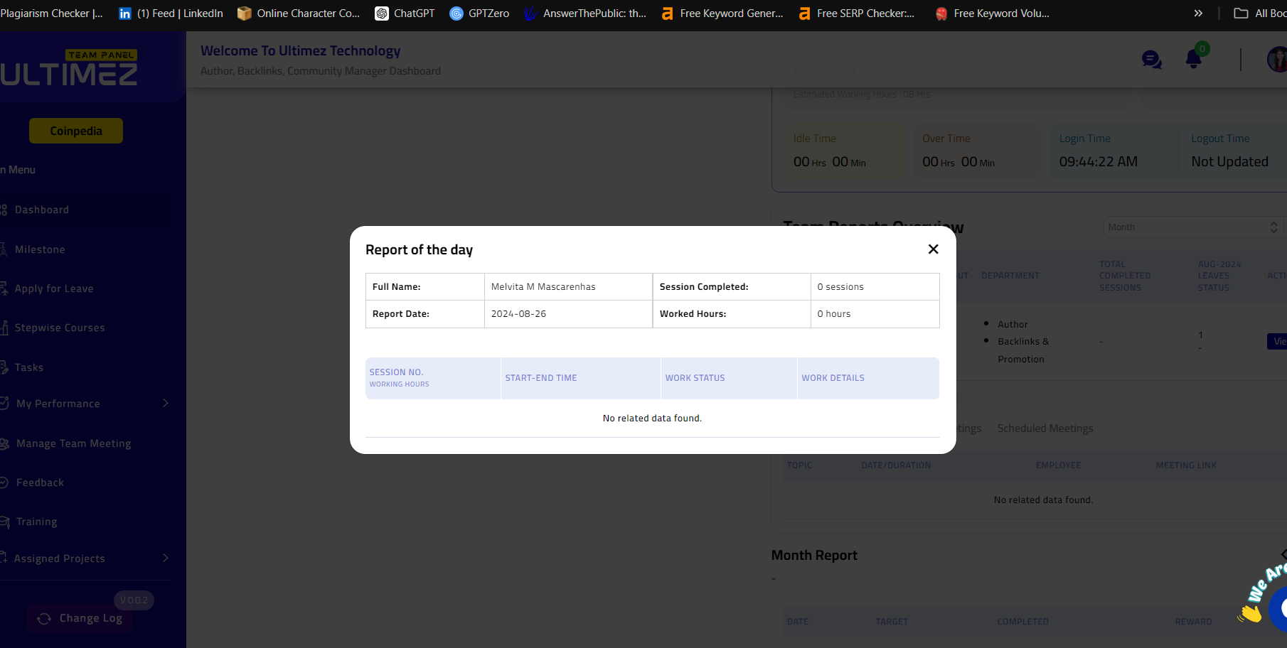Expand the My Performance submenu
1287x648 pixels.
[x=165, y=404]
